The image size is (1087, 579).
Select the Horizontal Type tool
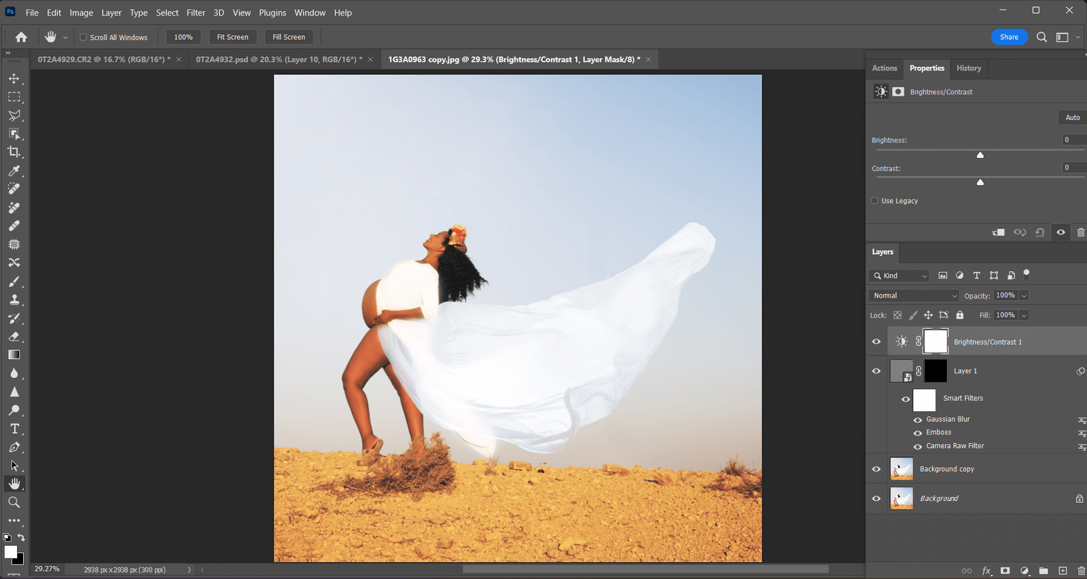pyautogui.click(x=14, y=429)
